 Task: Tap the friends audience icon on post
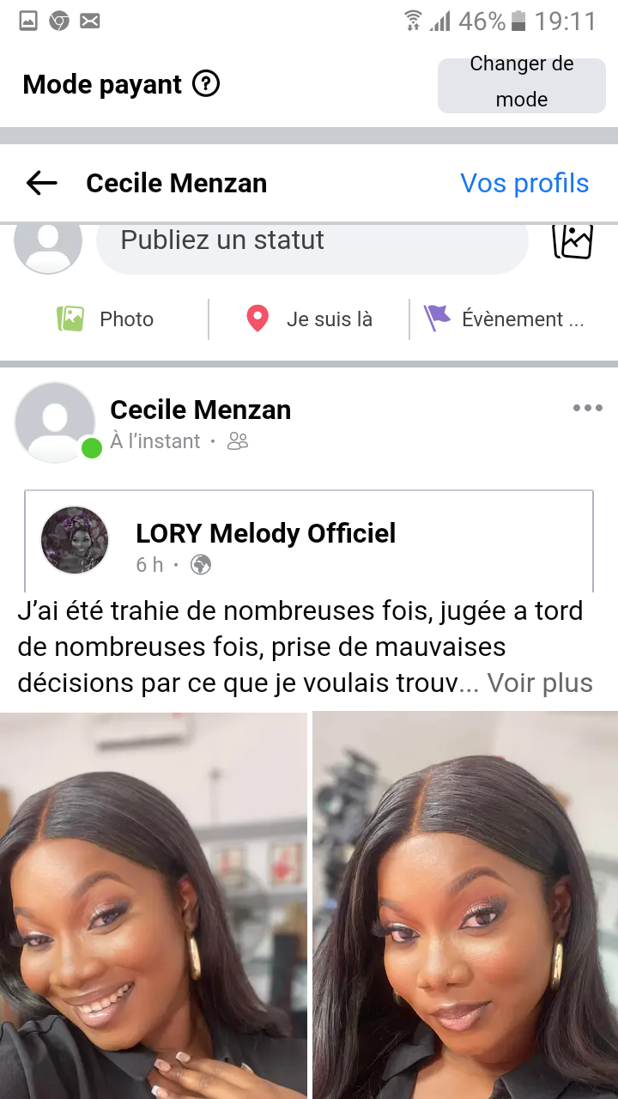(238, 441)
